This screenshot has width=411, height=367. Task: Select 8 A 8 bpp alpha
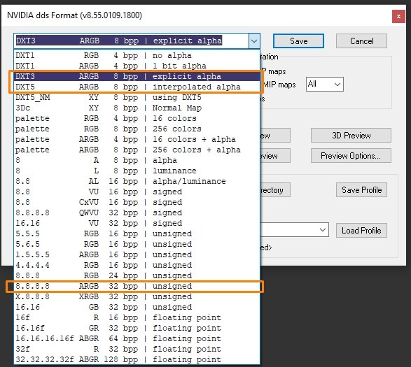(x=137, y=160)
